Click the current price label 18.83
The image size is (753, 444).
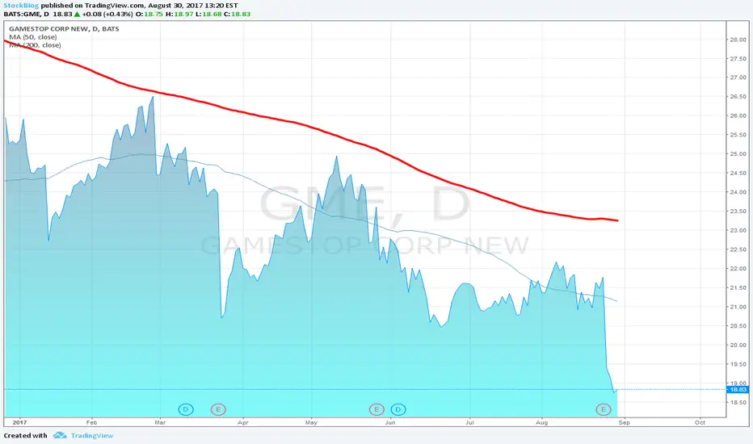pyautogui.click(x=738, y=389)
